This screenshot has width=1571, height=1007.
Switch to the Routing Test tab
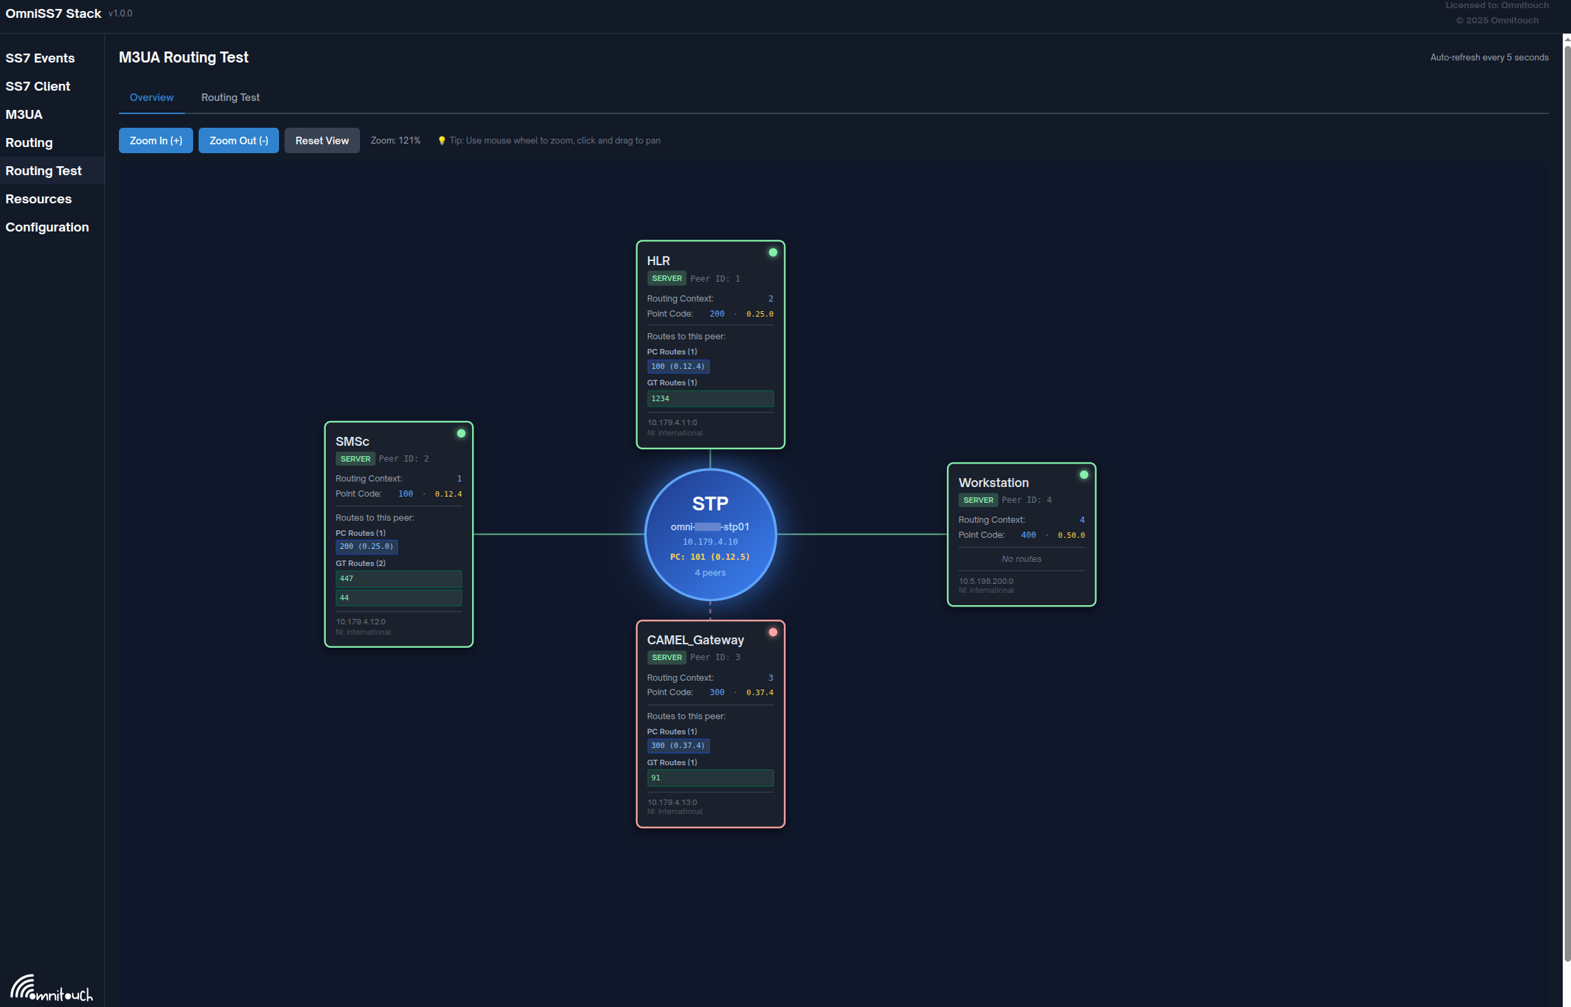pos(230,98)
